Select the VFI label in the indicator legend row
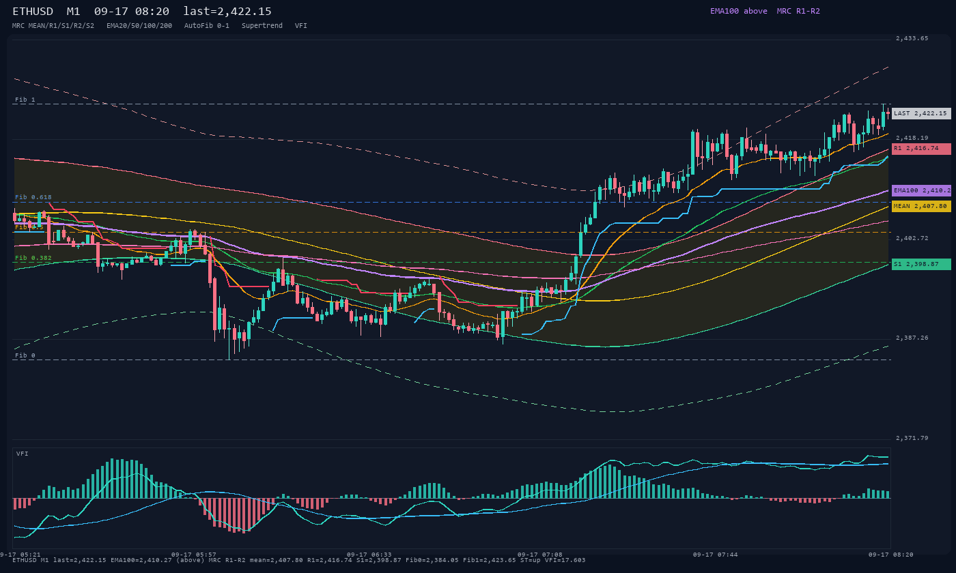This screenshot has height=573, width=956. tap(301, 25)
